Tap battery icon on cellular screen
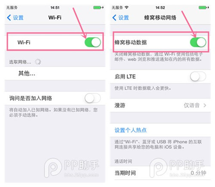215x187 pixels. (x=204, y=7)
